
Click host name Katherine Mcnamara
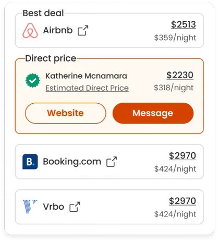pyautogui.click(x=86, y=76)
